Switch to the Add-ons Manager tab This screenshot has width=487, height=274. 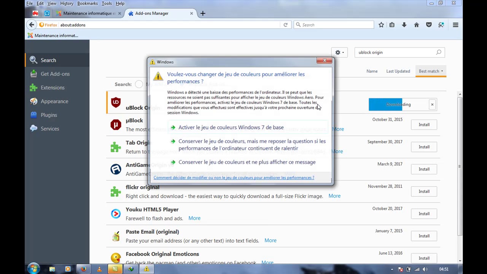[x=161, y=13]
